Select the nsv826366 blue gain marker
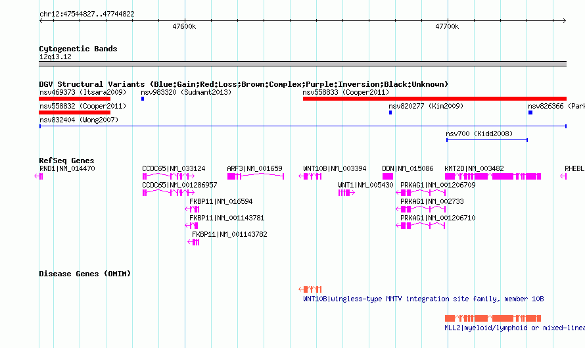Screen dimensions: 585x348 tap(530, 112)
